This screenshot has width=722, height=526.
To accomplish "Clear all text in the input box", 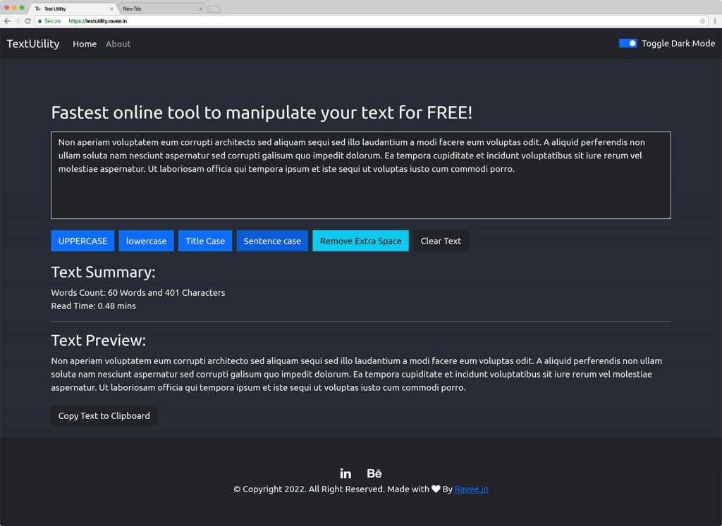I will (441, 241).
